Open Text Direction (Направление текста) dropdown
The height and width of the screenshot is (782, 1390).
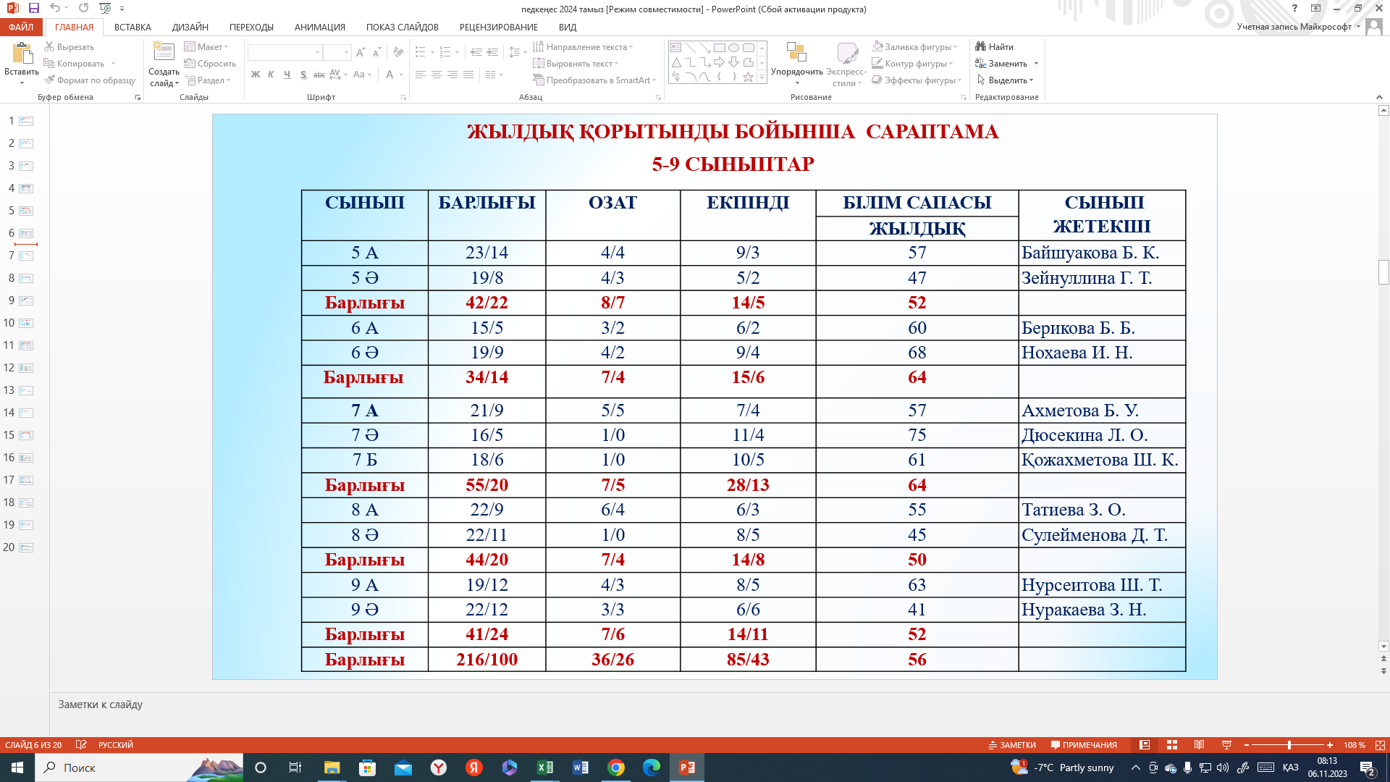pyautogui.click(x=584, y=46)
